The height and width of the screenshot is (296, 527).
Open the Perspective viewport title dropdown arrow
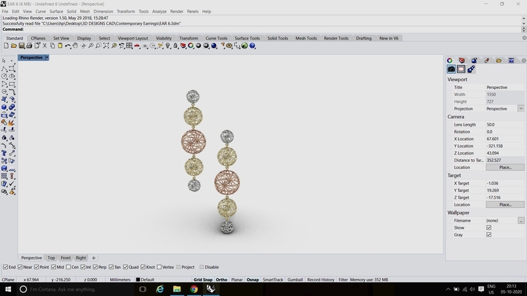(x=47, y=58)
